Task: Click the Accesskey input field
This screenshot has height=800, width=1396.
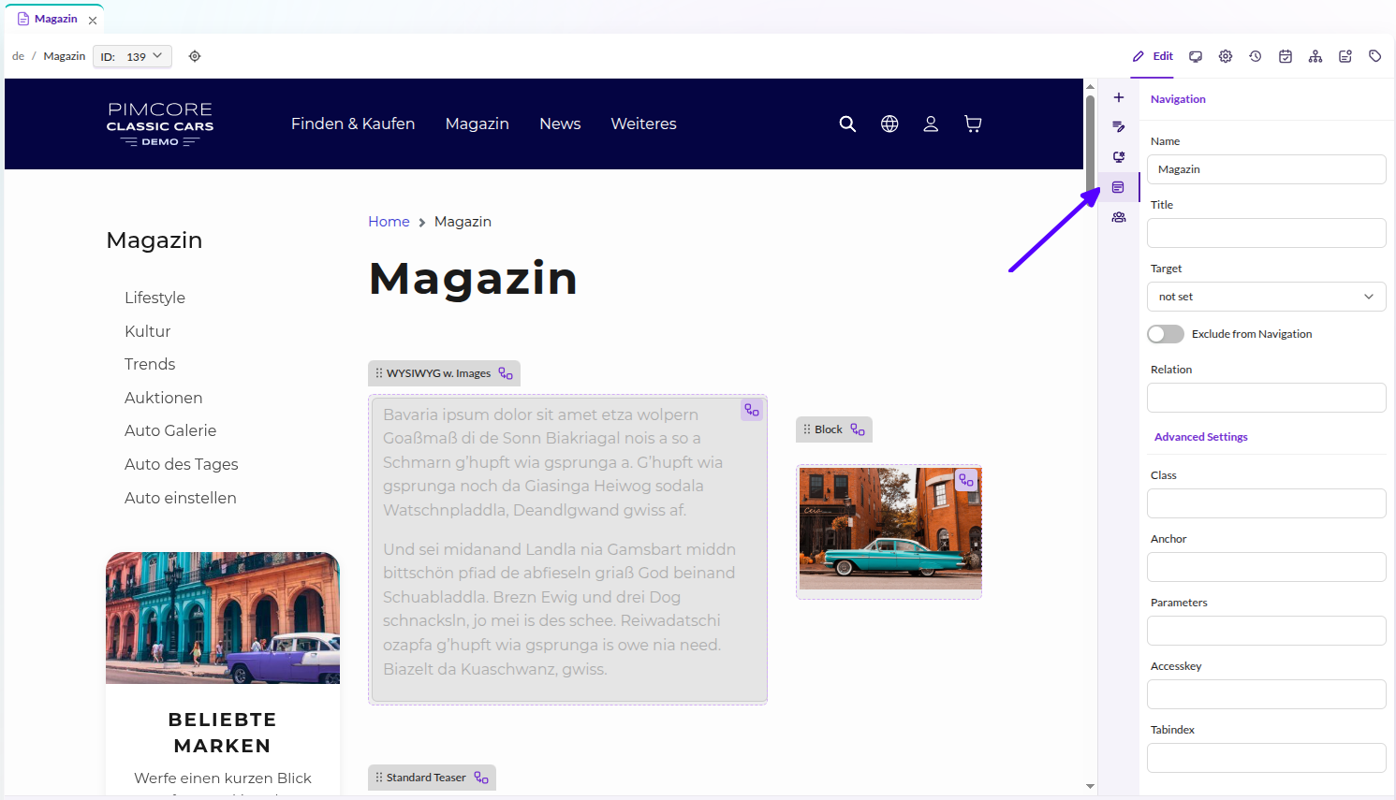Action: pos(1266,694)
